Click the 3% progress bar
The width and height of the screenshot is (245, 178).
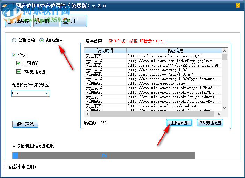coord(103,155)
